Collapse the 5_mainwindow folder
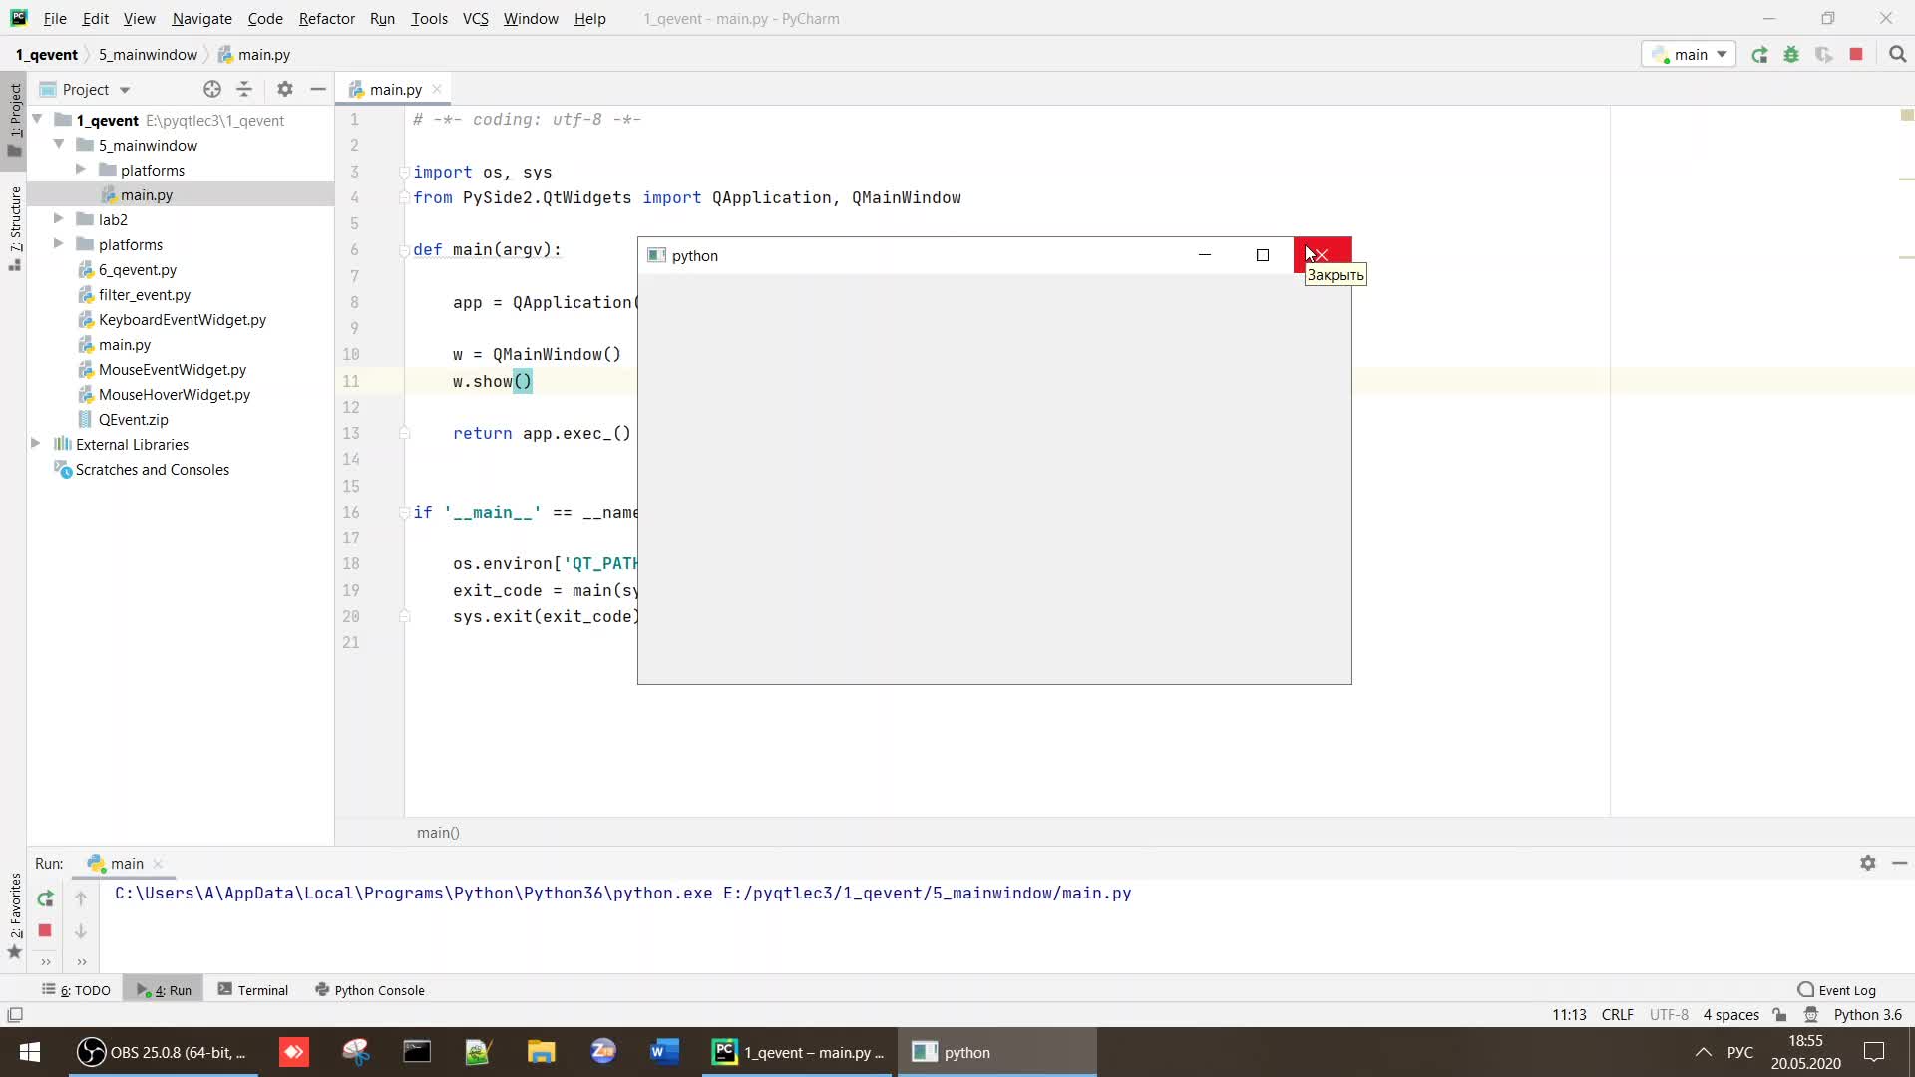Screen dimensions: 1915x1077 59,145
